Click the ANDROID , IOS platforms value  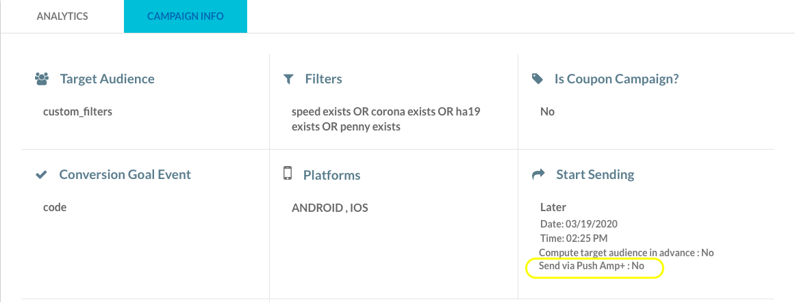pos(329,208)
